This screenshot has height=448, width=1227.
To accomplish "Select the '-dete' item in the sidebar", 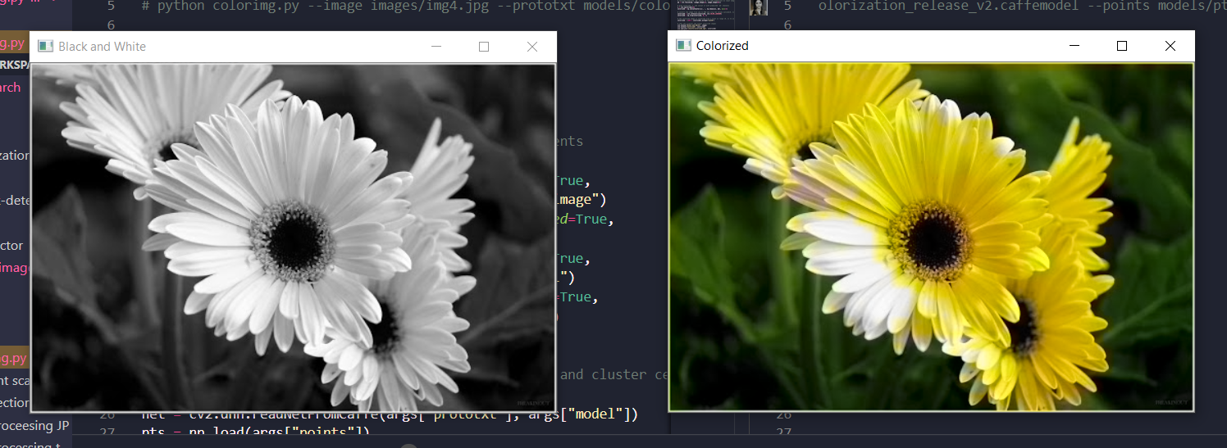I will point(15,200).
